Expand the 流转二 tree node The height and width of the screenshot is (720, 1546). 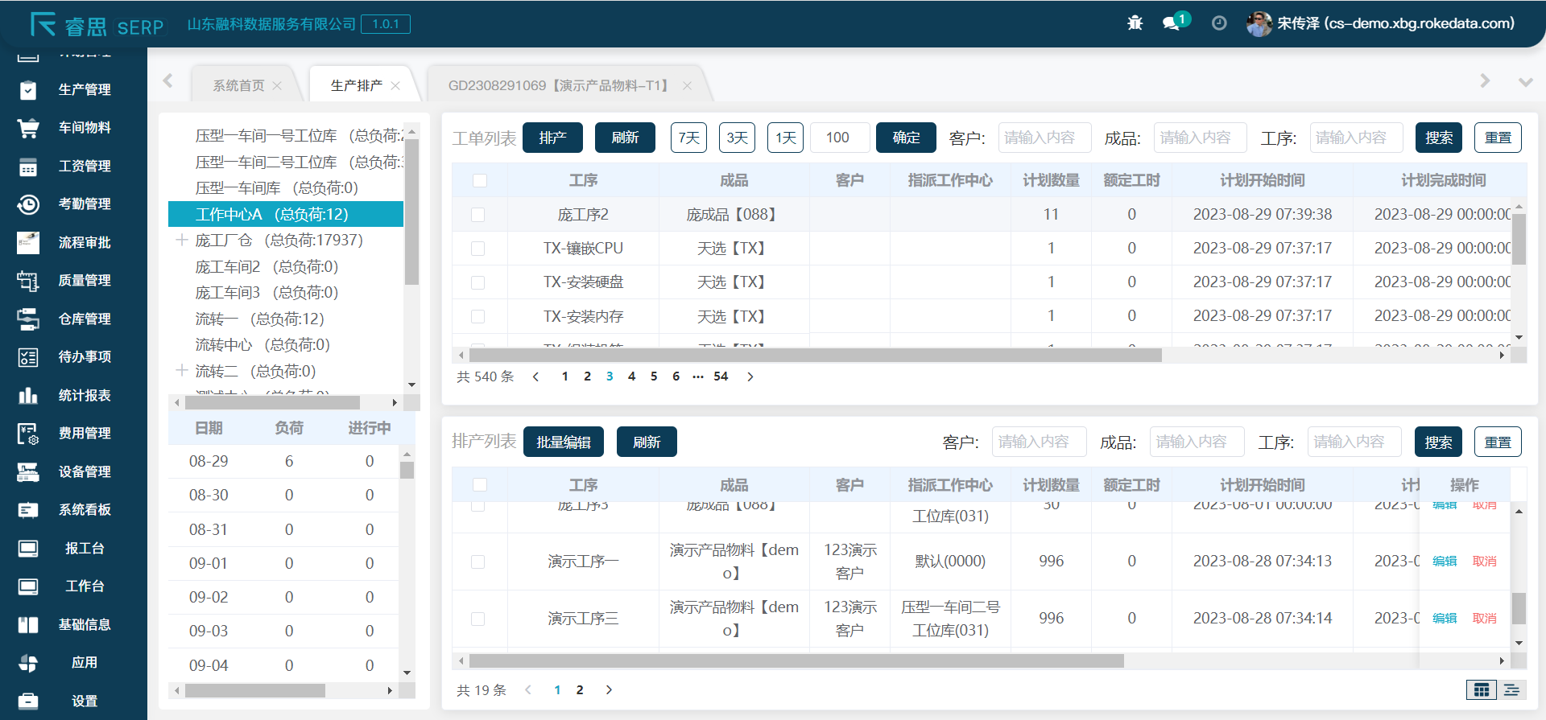(x=182, y=371)
